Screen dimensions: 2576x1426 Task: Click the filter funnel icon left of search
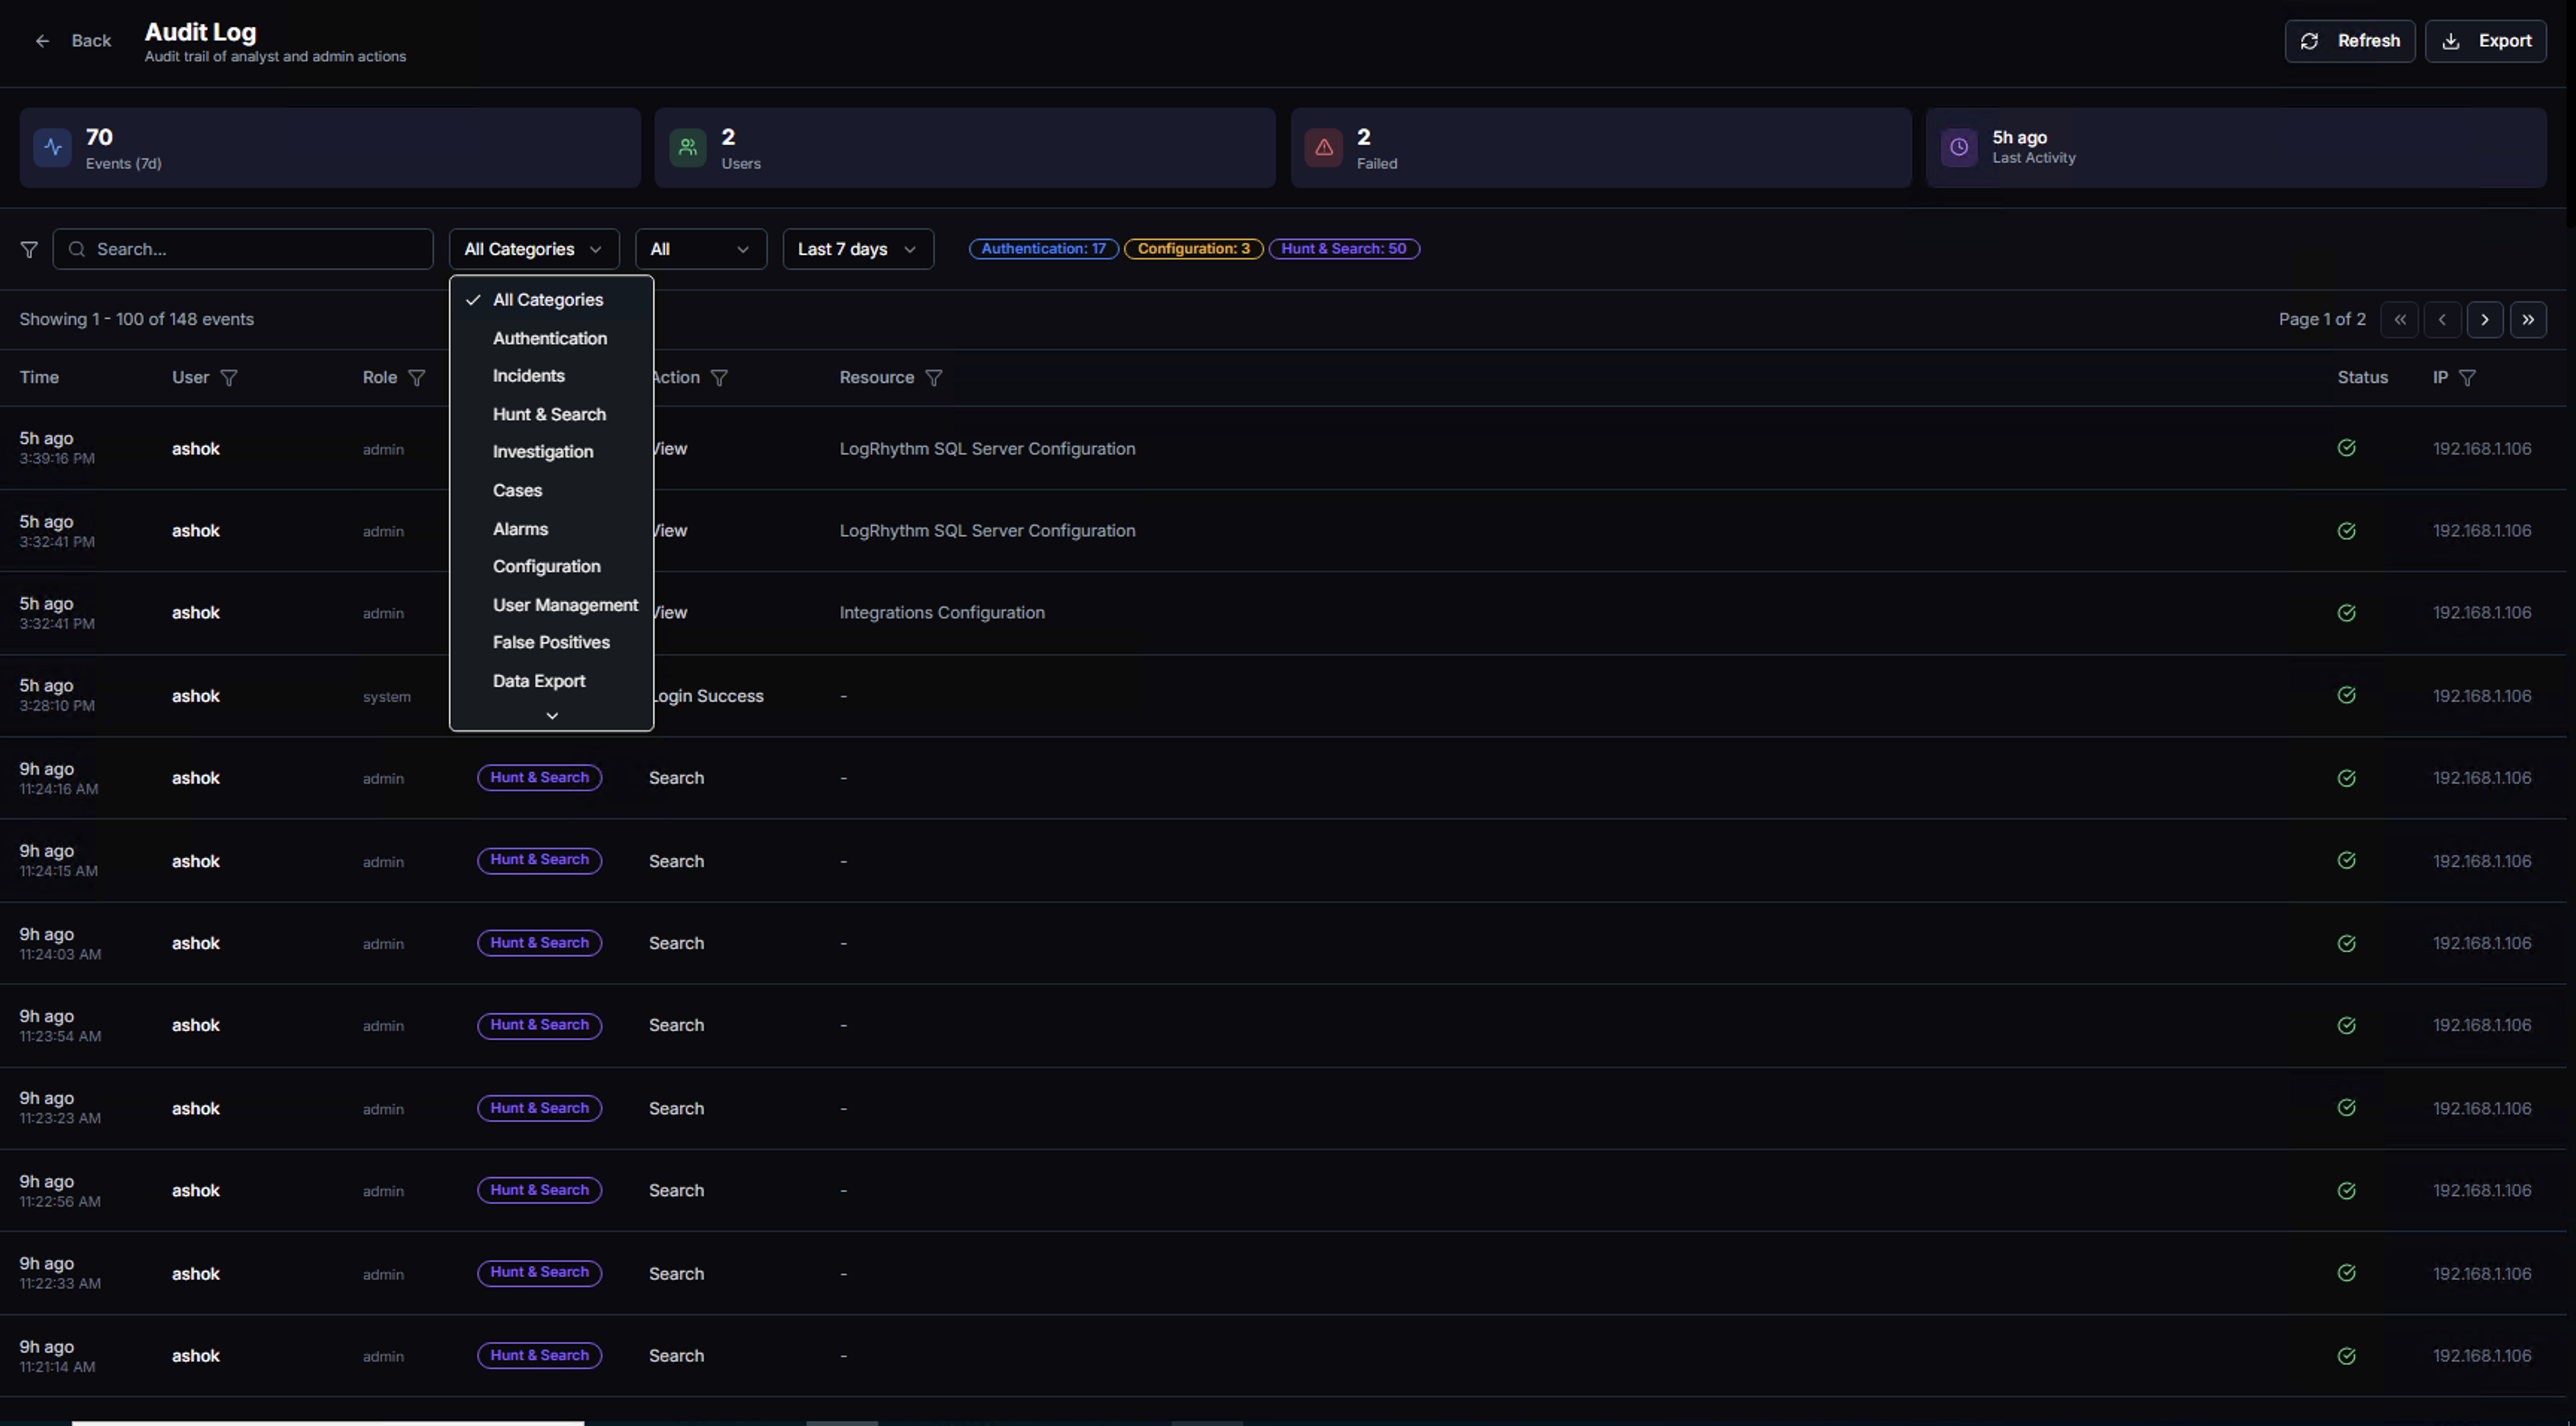(29, 249)
